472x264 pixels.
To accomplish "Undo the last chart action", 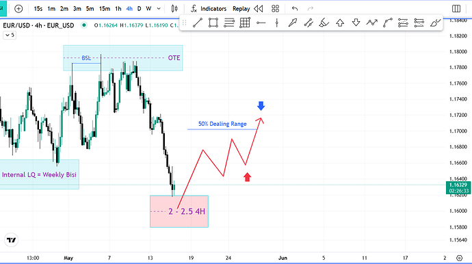I will (x=295, y=9).
